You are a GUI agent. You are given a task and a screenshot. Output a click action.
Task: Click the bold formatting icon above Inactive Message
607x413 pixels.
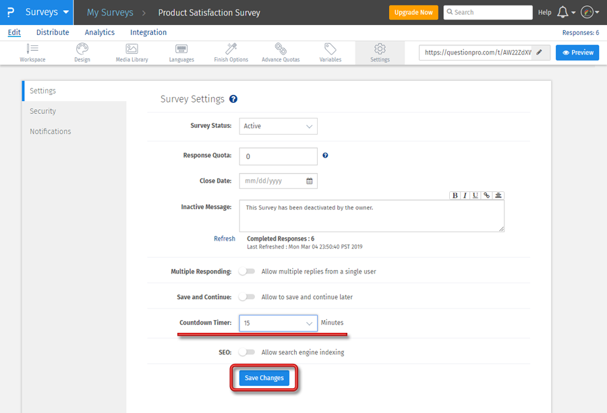(x=455, y=195)
